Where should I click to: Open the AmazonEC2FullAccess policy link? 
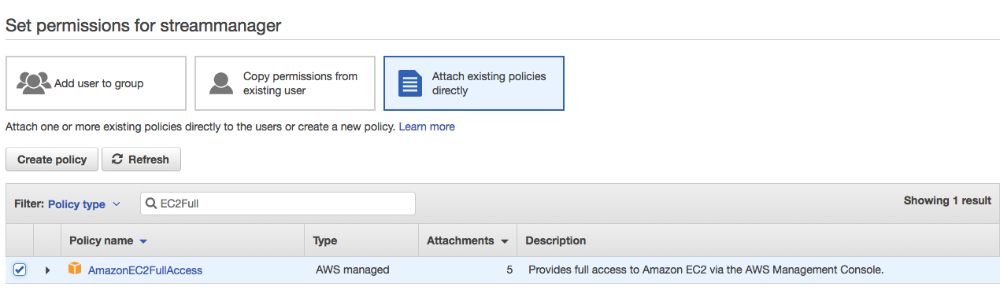click(x=145, y=270)
